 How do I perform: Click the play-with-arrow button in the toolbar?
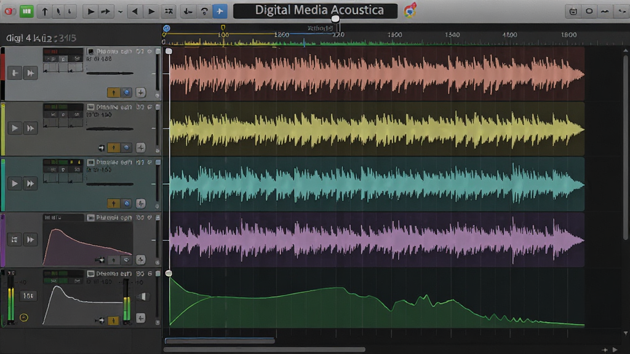(106, 11)
